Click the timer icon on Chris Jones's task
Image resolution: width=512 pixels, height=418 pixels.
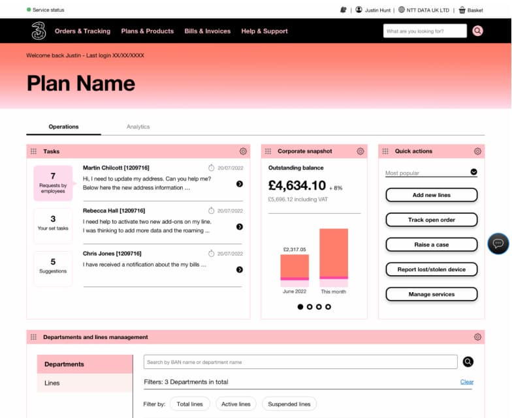coord(212,253)
